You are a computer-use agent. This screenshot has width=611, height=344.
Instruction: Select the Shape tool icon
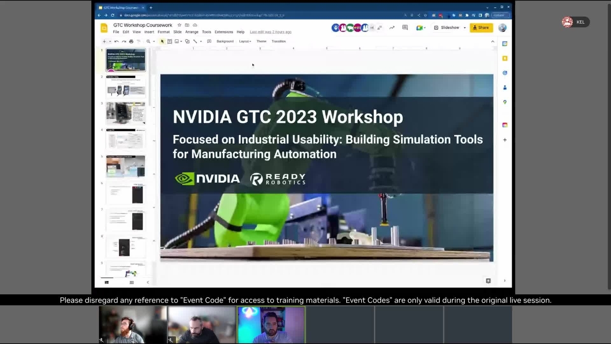click(x=187, y=41)
